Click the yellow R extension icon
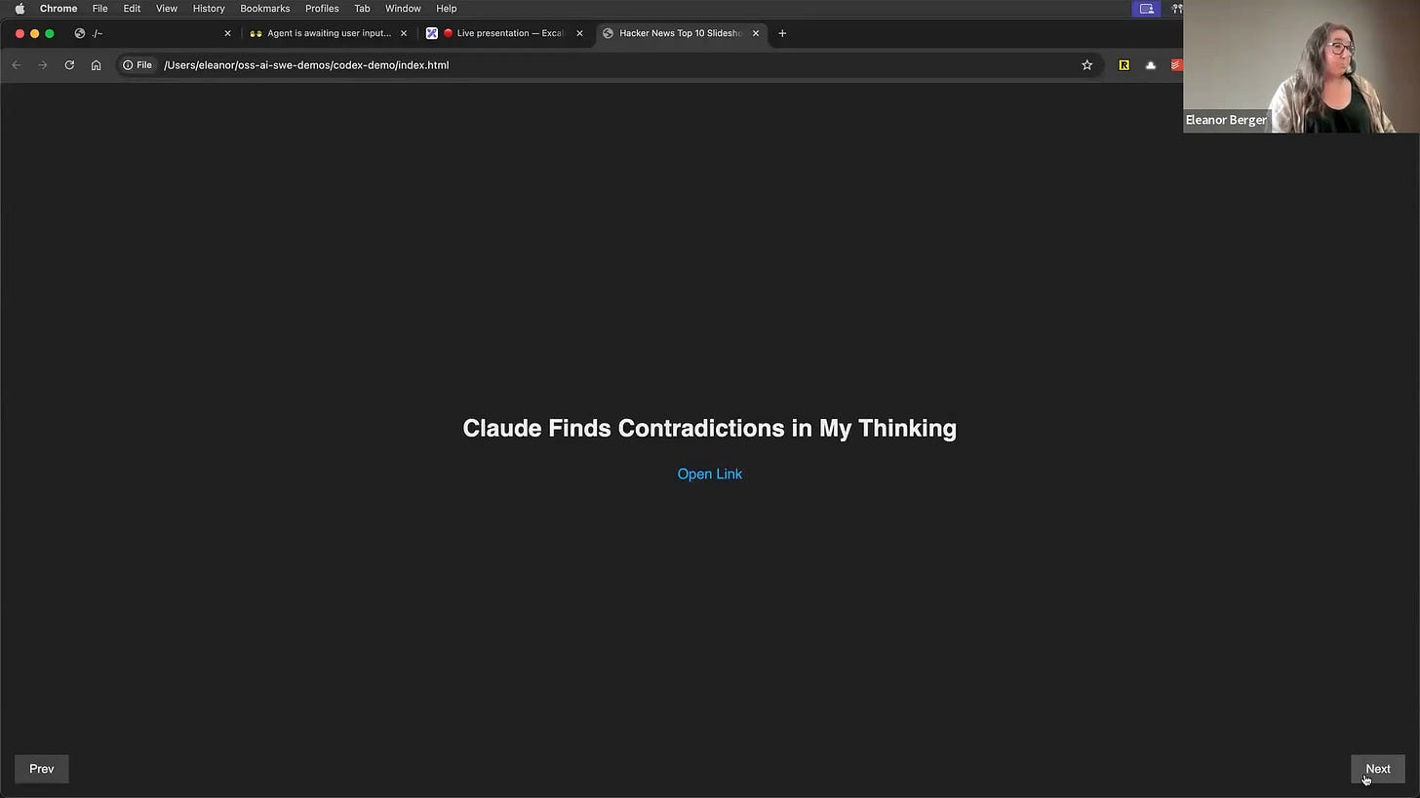Image resolution: width=1420 pixels, height=798 pixels. (1124, 64)
